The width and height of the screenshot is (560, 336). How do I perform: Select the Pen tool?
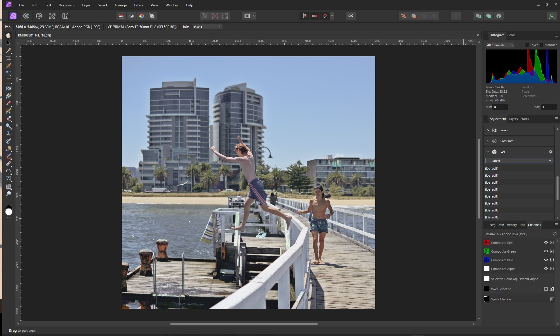(x=8, y=164)
